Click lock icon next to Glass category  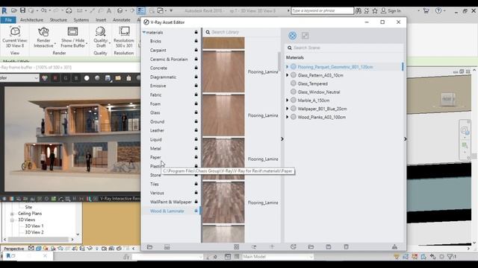click(x=196, y=112)
